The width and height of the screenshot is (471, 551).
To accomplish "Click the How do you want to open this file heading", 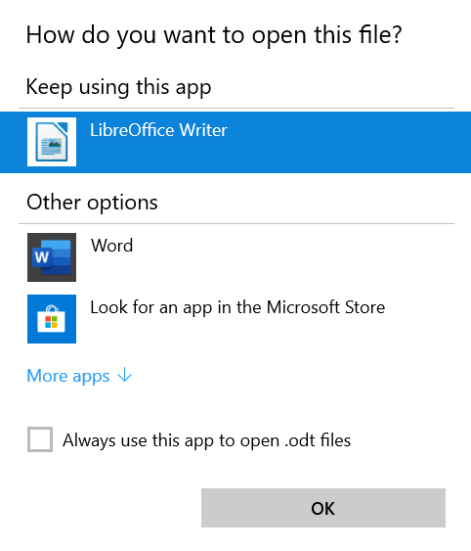I will point(214,35).
